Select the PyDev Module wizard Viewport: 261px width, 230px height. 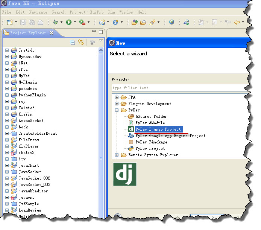point(150,123)
